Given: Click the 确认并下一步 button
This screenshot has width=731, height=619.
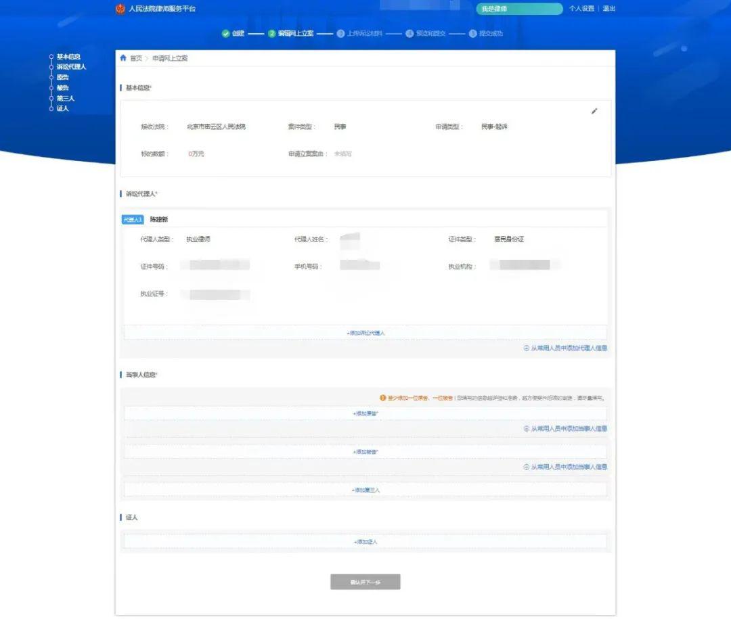Looking at the screenshot, I should click(x=365, y=582).
